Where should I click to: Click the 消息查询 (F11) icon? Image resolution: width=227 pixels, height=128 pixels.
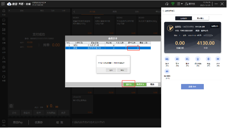coord(167,71)
